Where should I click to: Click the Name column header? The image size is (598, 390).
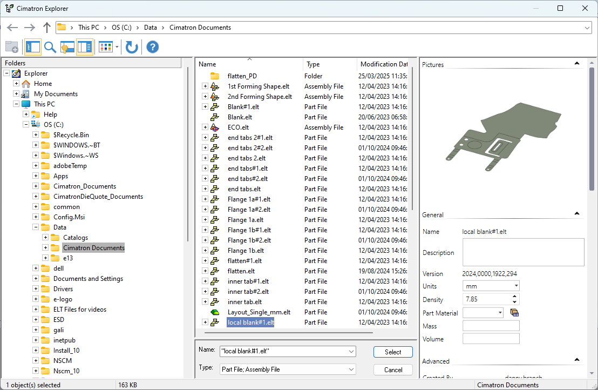[x=208, y=64]
